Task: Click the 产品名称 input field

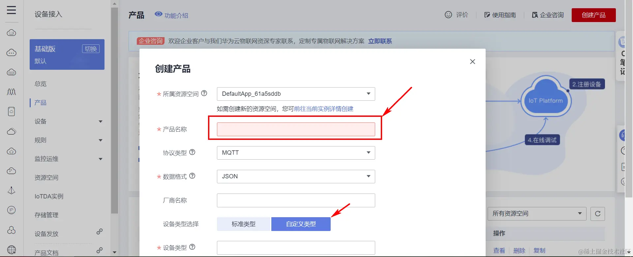Action: tap(296, 129)
